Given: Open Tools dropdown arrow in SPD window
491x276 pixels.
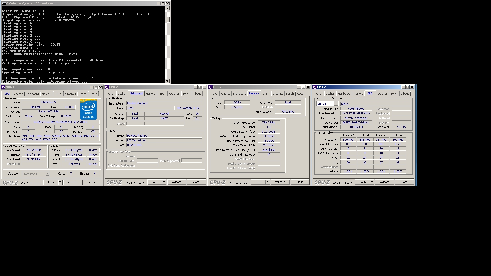Looking at the screenshot, I should (x=372, y=182).
